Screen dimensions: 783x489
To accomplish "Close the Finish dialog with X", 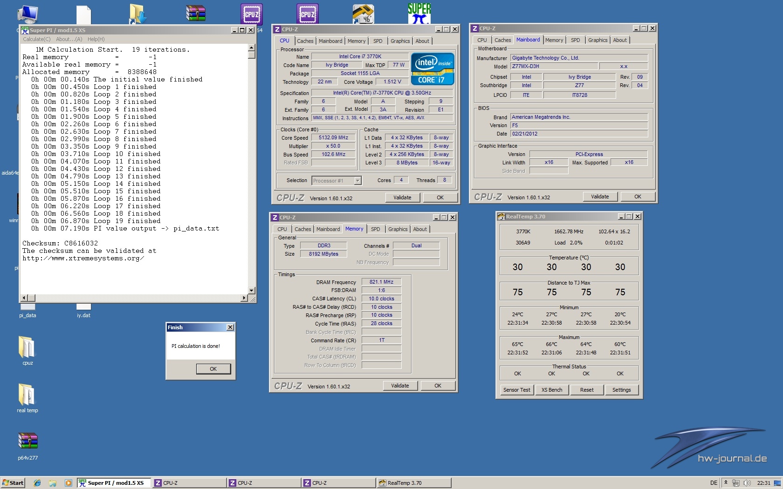I will click(x=230, y=327).
